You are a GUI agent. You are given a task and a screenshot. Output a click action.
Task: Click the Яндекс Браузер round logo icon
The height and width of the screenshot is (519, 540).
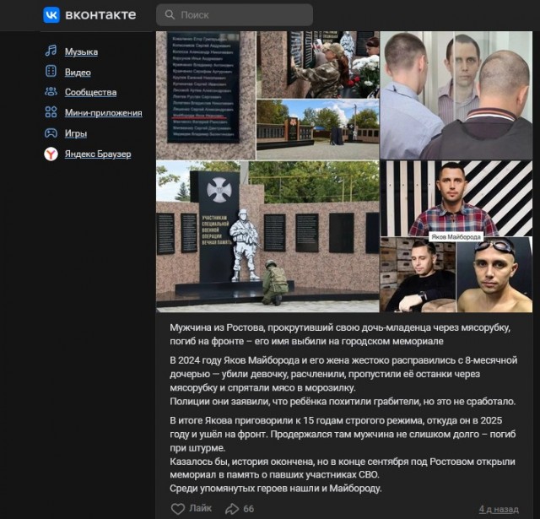[x=51, y=154]
